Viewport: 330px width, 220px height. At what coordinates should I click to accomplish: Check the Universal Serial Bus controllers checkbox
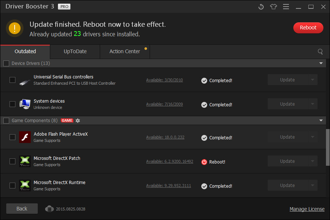12,80
